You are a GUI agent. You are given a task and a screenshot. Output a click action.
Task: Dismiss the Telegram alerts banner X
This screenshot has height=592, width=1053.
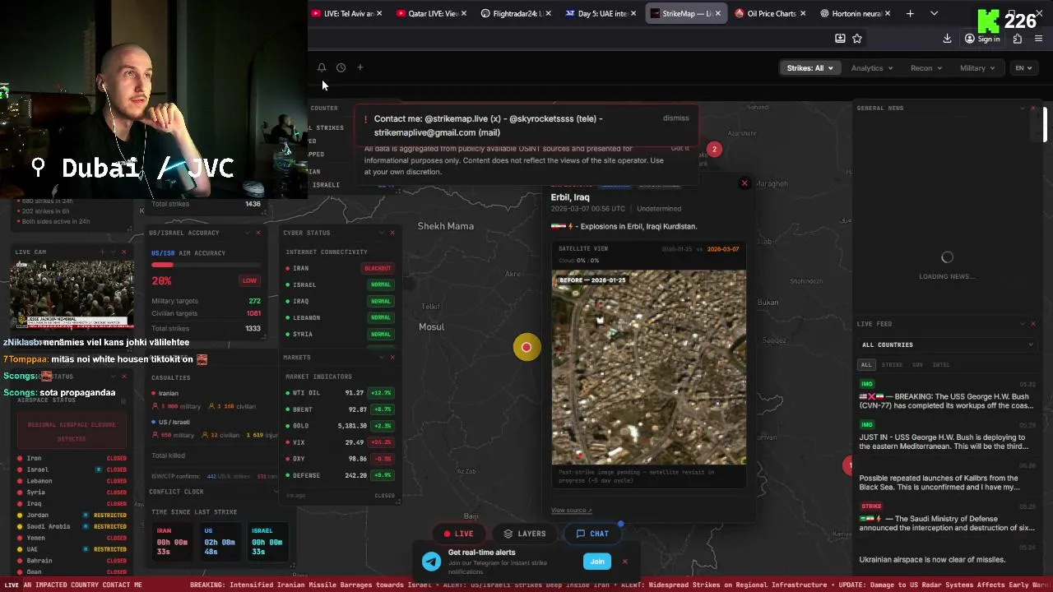[624, 562]
